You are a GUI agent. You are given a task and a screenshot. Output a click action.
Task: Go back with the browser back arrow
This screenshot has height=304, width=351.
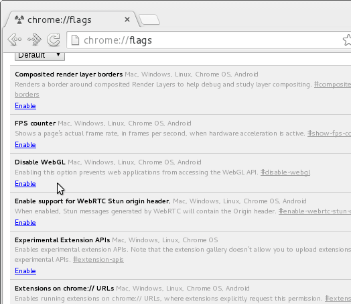15,40
